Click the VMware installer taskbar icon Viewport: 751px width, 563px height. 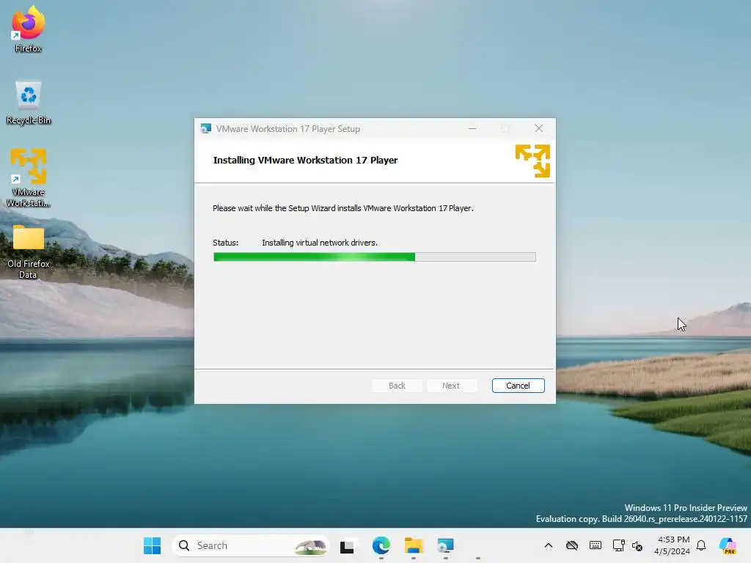pyautogui.click(x=445, y=545)
